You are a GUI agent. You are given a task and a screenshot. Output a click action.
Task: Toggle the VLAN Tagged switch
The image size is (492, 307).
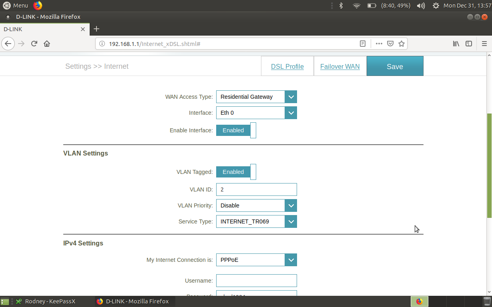click(236, 172)
